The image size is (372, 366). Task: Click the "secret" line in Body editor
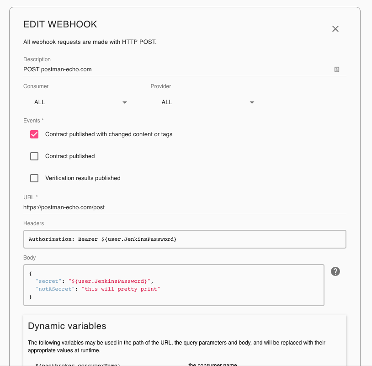coord(93,281)
